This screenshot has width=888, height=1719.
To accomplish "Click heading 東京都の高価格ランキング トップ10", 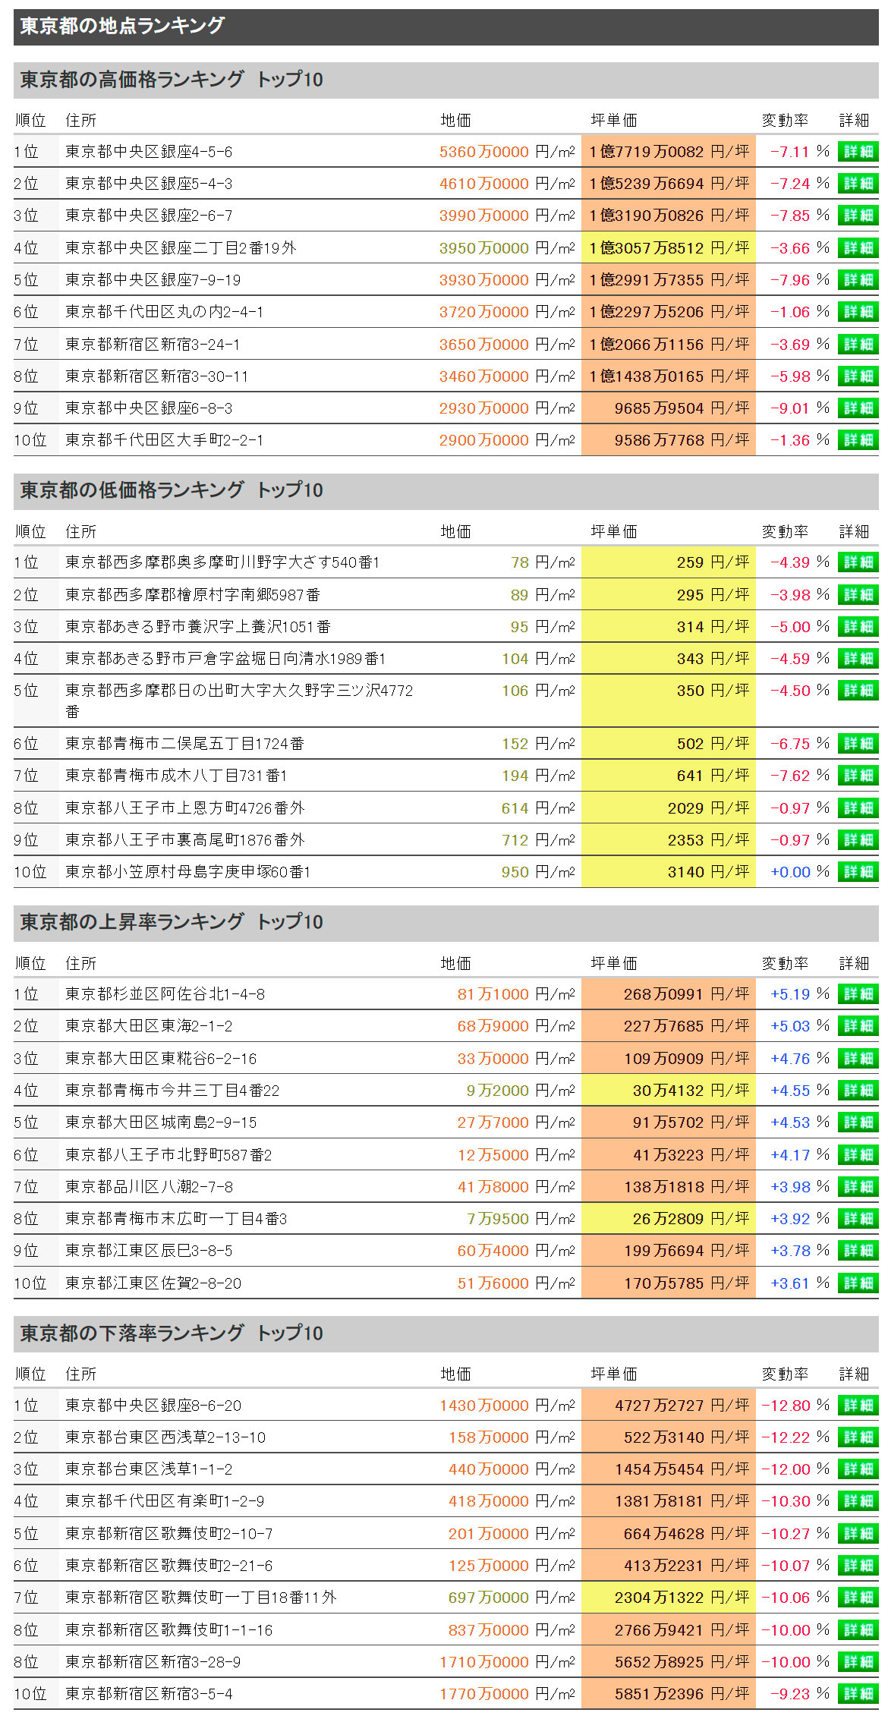I will pos(172,80).
